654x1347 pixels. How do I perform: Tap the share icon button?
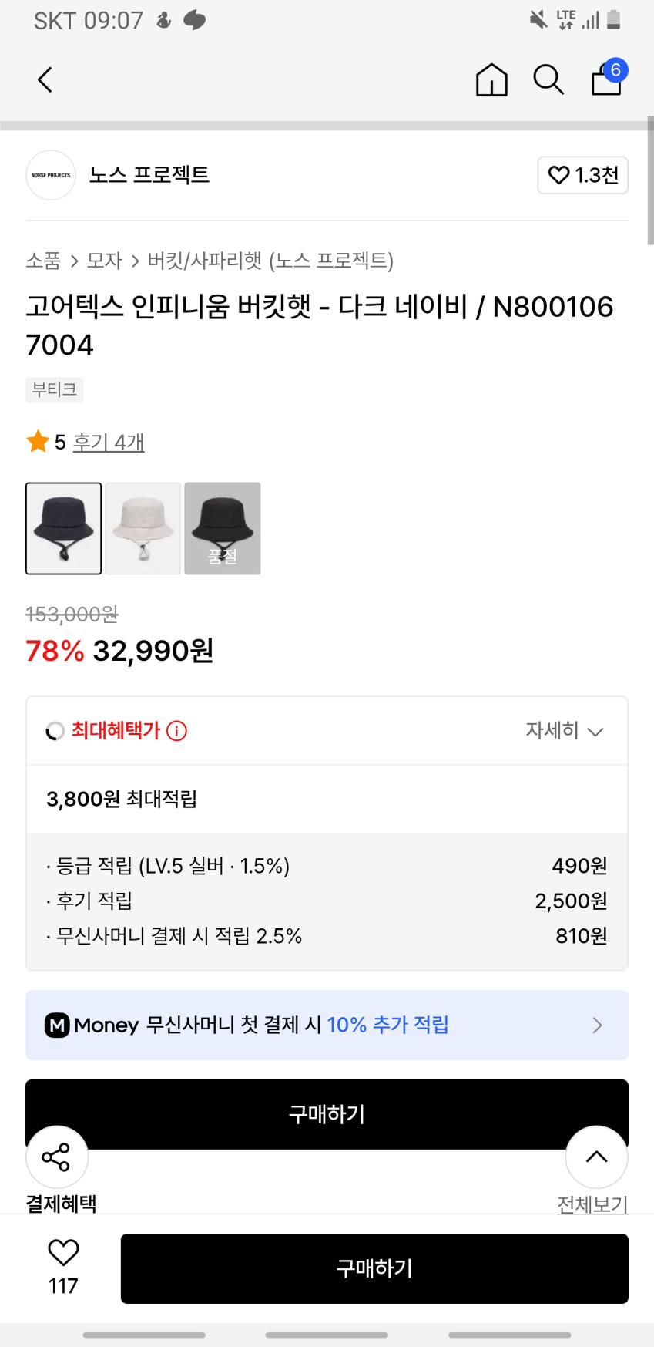[x=56, y=1157]
